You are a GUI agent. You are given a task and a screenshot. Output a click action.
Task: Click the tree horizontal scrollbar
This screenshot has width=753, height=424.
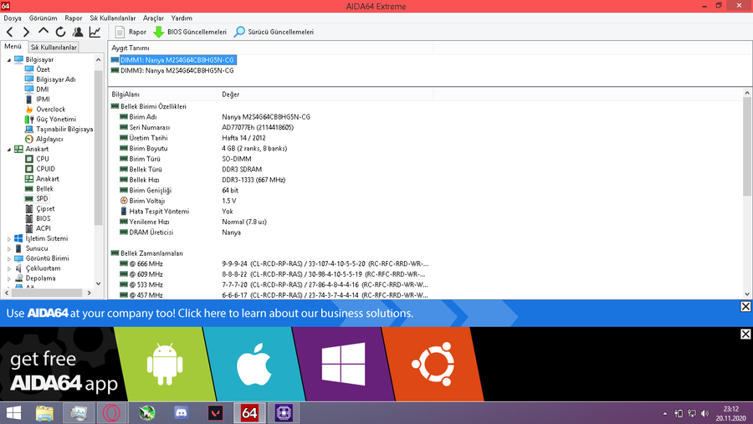click(48, 293)
